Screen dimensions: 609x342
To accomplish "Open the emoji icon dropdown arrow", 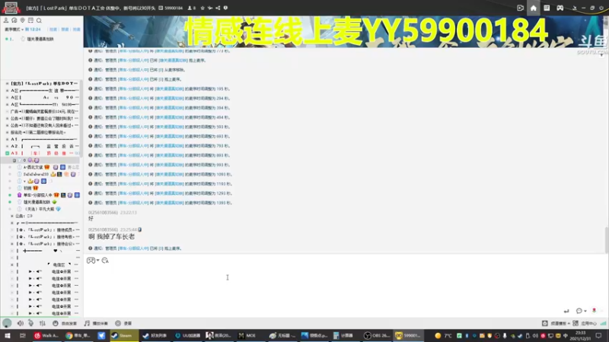I will click(x=98, y=260).
